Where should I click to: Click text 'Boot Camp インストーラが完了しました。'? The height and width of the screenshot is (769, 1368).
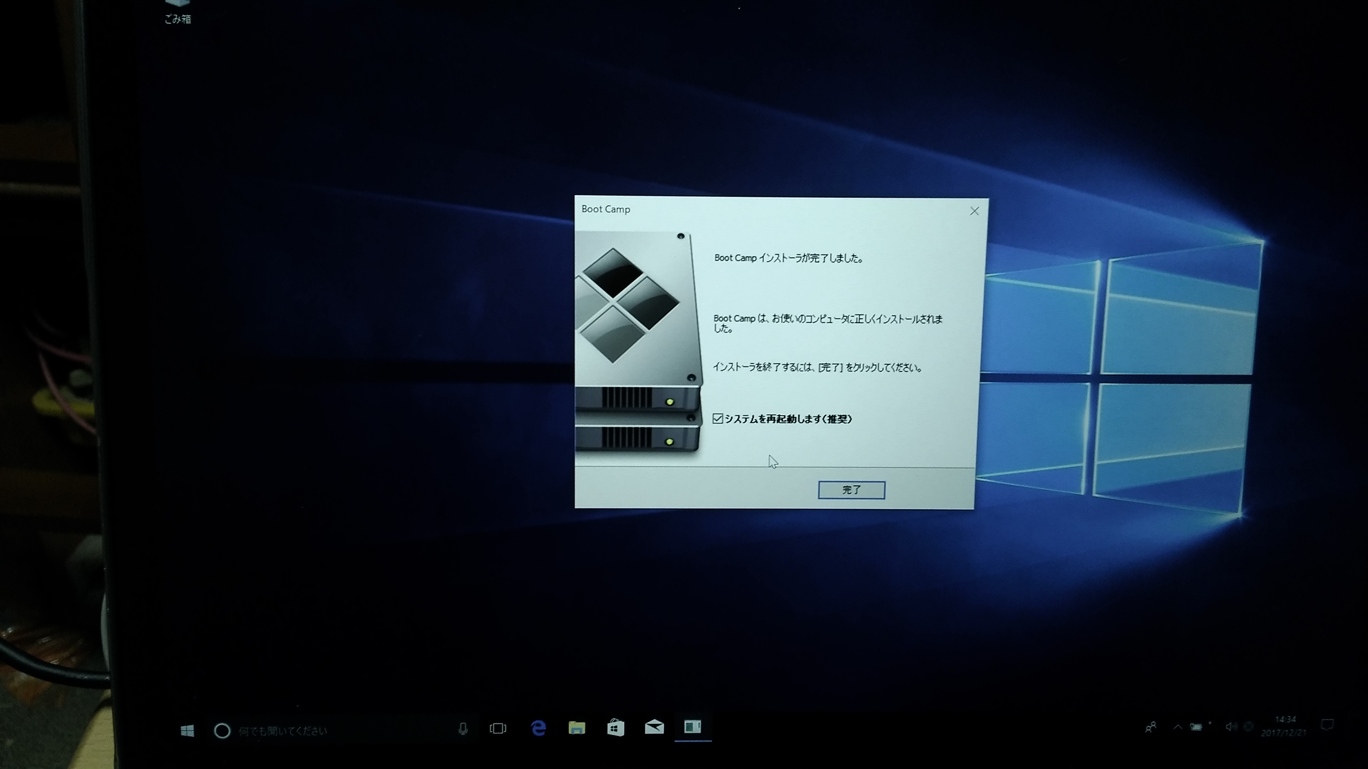[789, 258]
